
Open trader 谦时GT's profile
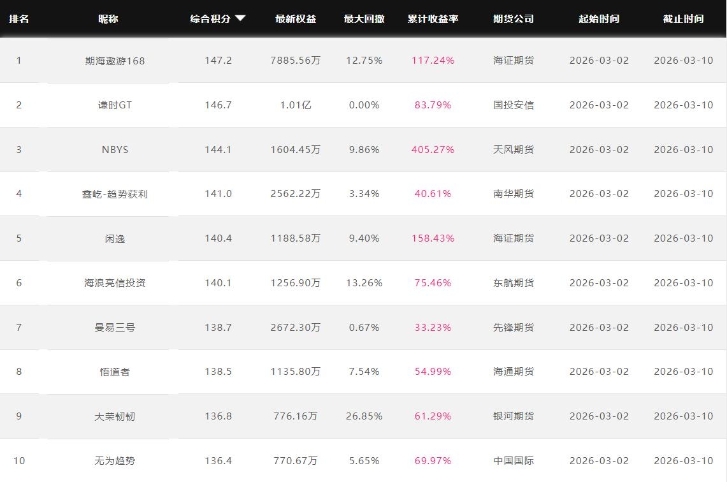click(115, 105)
